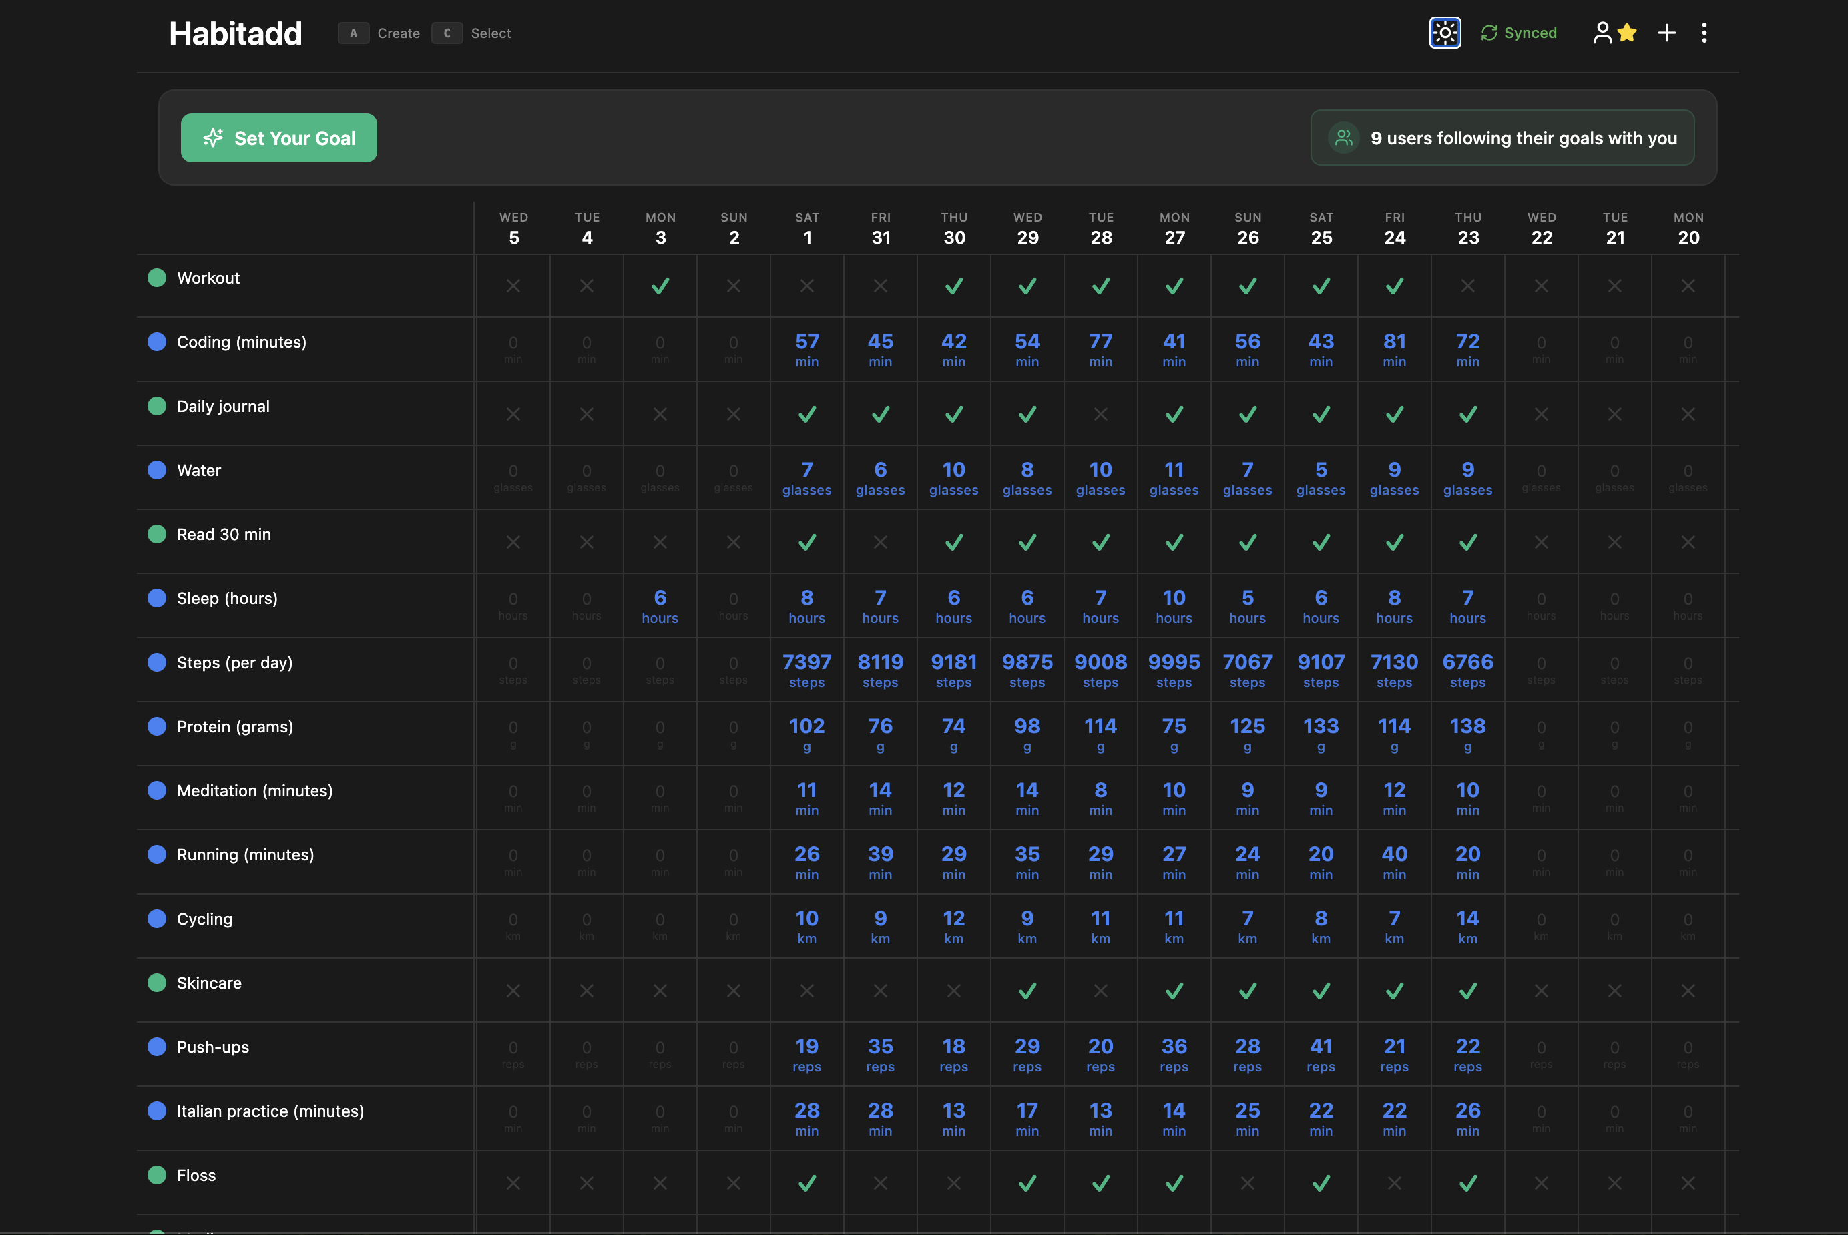Open the 9 users following badge
This screenshot has width=1848, height=1235.
click(x=1501, y=137)
